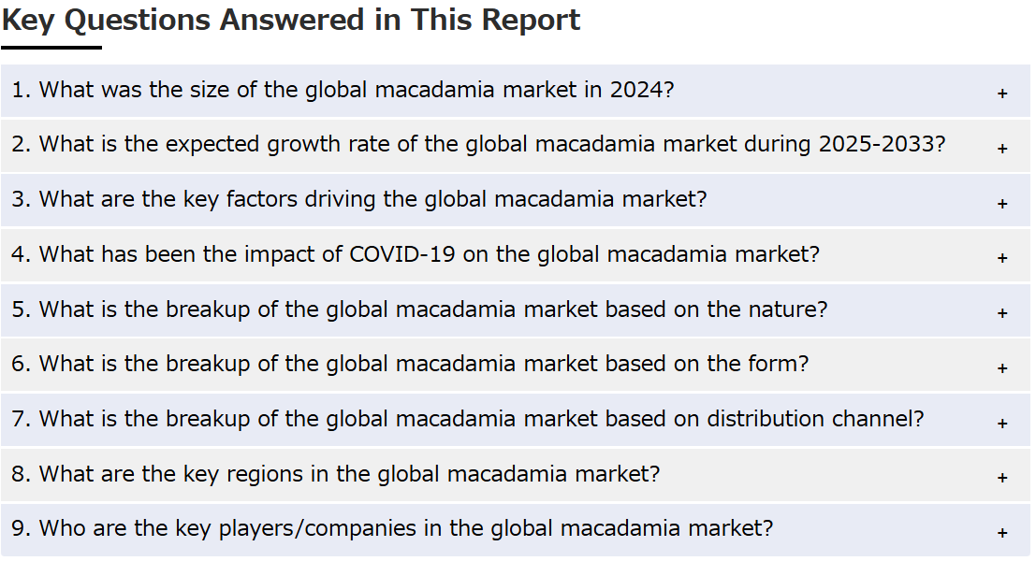Expand the 2025-2033 expected growth rate question
Image resolution: width=1036 pixels, height=561 pixels.
click(478, 145)
